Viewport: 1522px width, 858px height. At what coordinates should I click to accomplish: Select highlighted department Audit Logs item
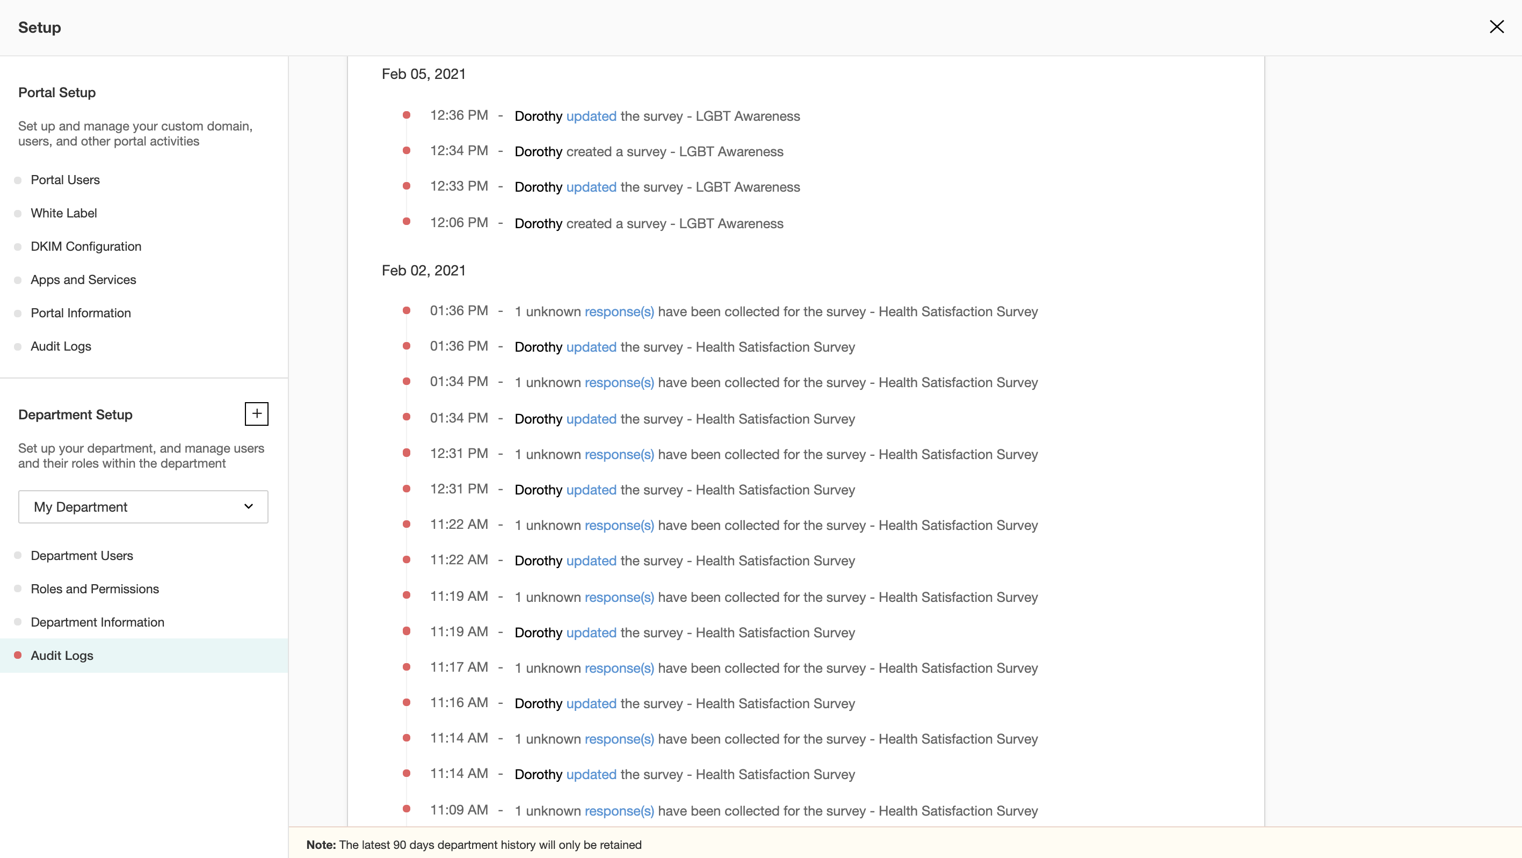(x=62, y=656)
